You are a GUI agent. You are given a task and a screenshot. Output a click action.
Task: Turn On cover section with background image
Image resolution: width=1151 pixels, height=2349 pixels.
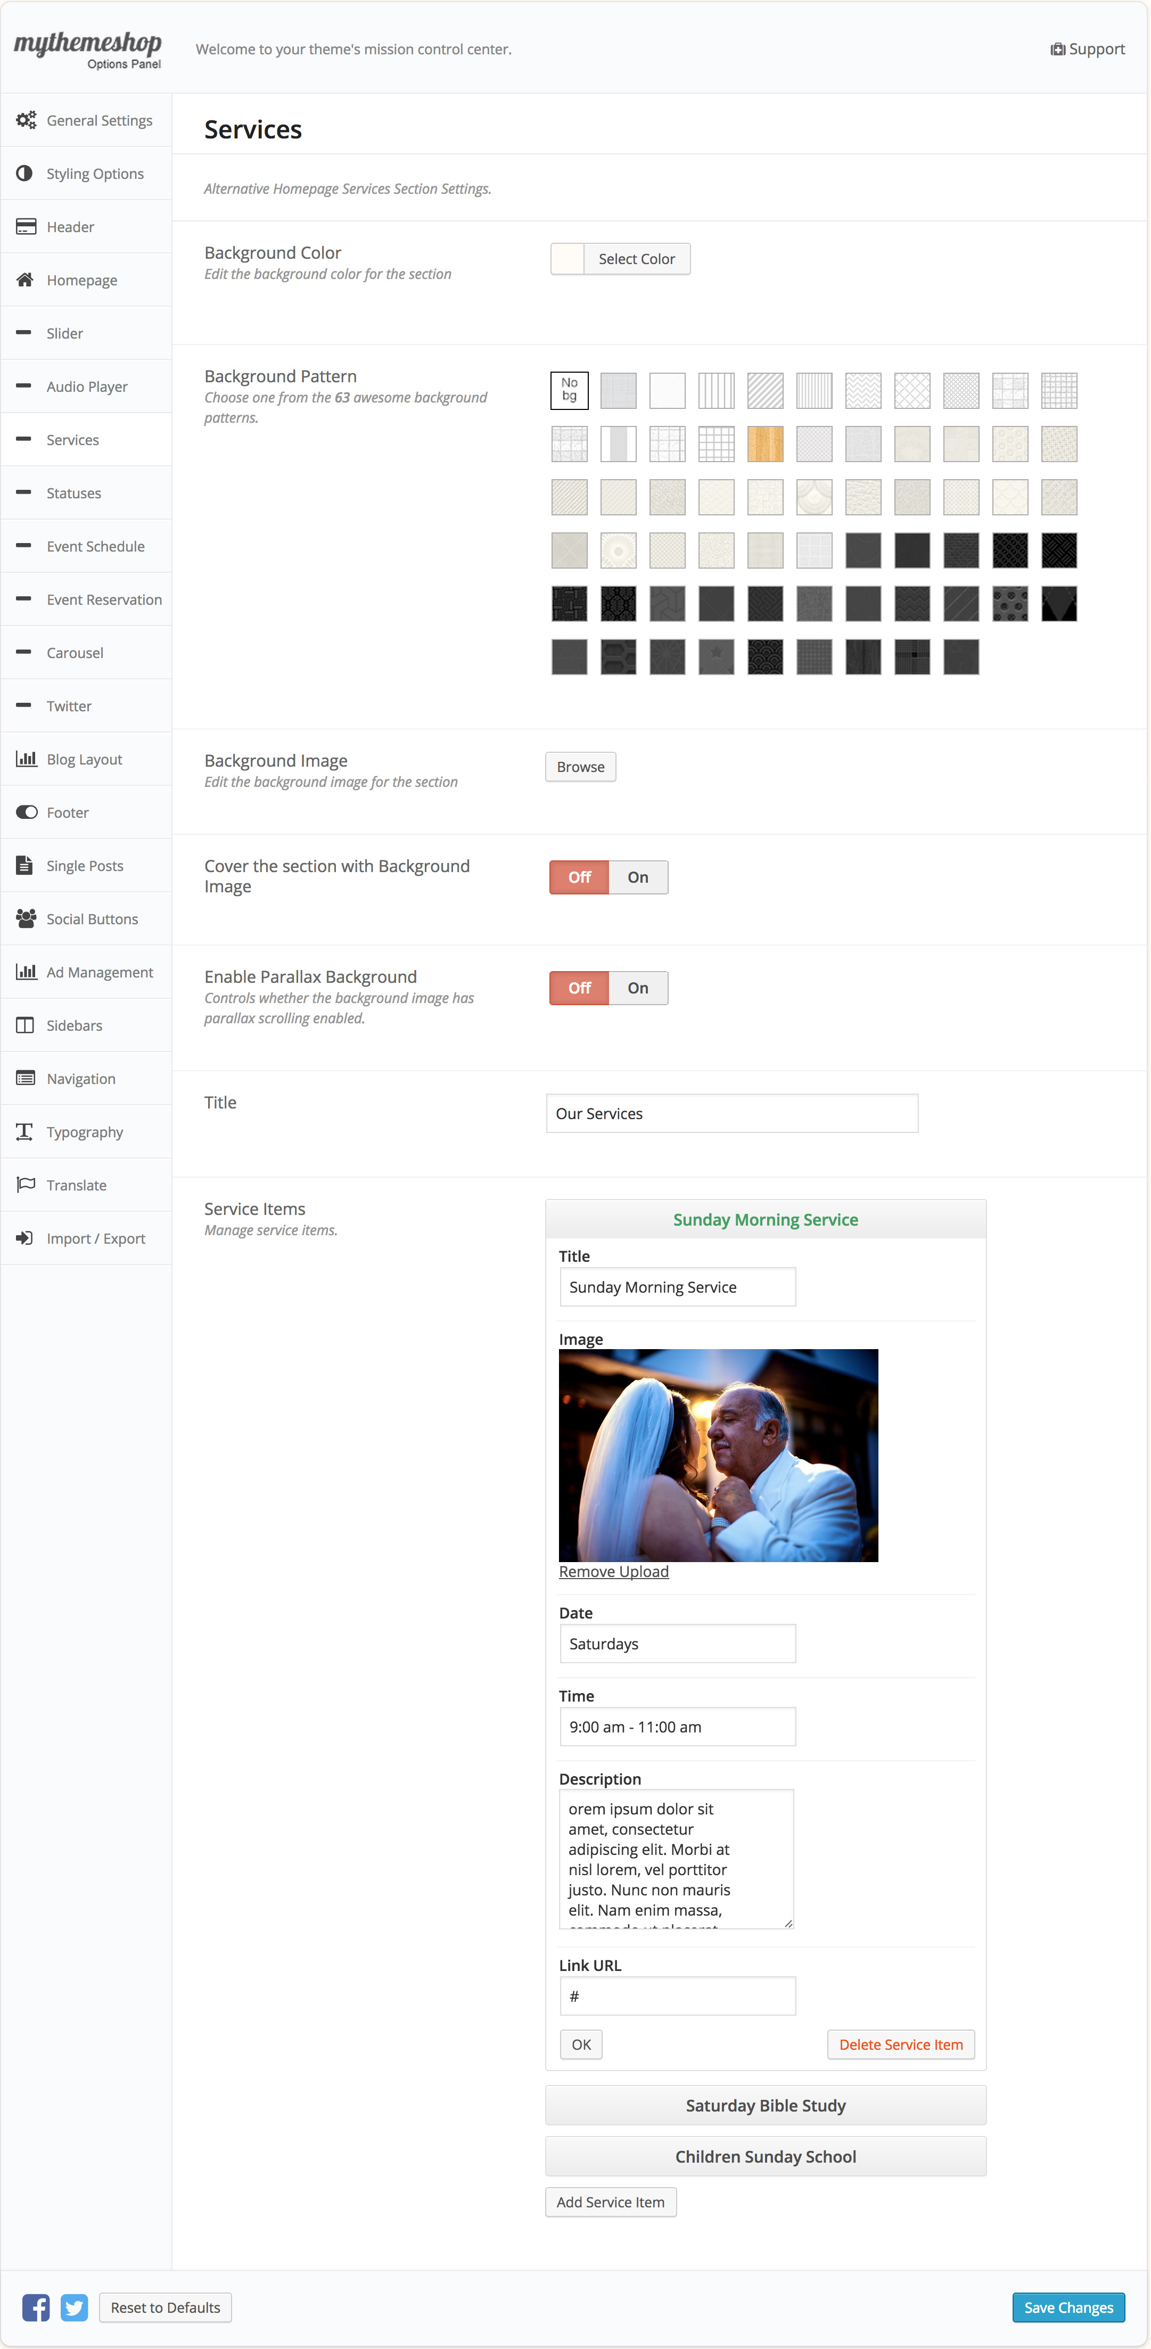[637, 877]
